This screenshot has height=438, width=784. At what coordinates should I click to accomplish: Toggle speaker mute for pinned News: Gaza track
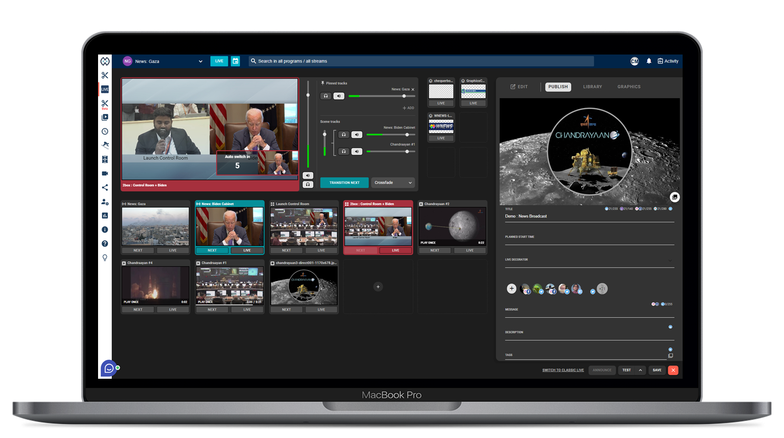339,96
